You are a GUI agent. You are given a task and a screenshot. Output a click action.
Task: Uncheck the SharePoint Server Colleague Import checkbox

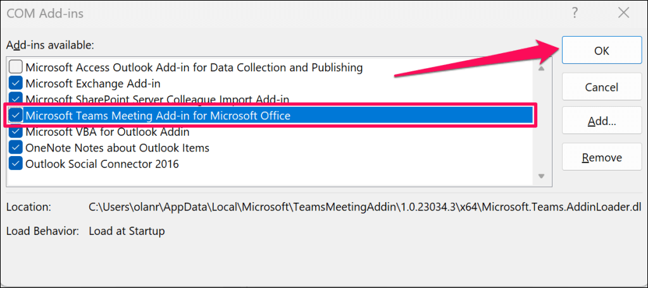coord(16,99)
